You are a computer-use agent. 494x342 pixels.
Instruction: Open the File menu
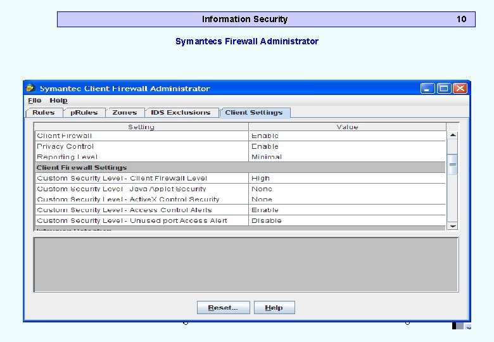[35, 101]
